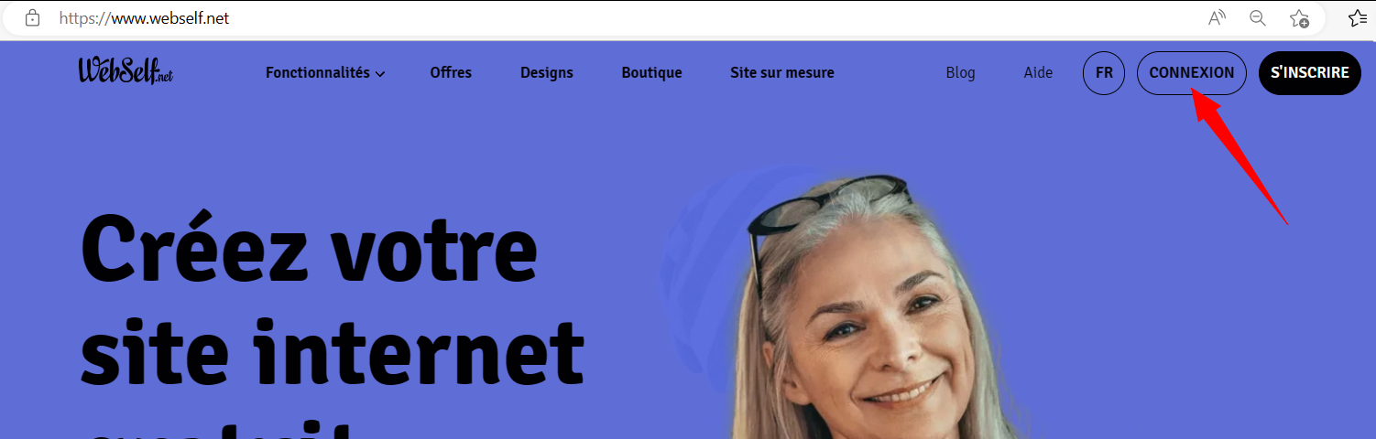Screen dimensions: 1376x439
Task: Select Boutique in the navigation bar
Action: point(651,72)
